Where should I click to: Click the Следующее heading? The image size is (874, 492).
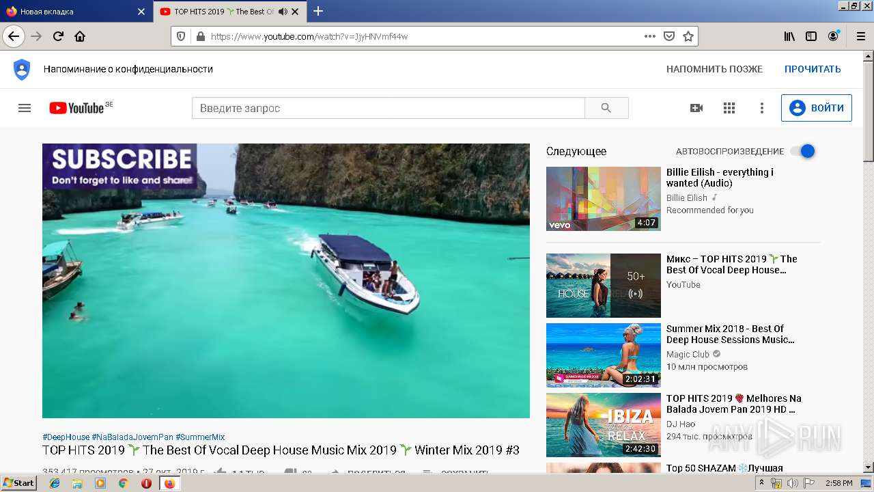tap(576, 152)
